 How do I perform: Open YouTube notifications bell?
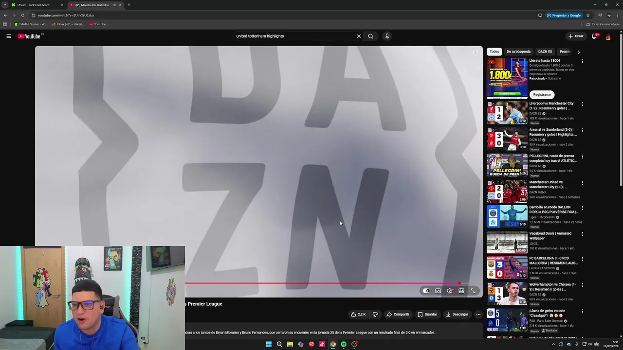[x=594, y=36]
